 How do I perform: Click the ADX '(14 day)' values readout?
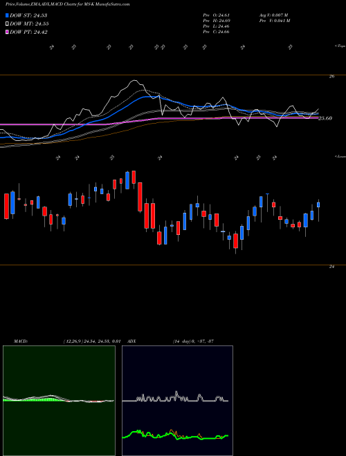tap(193, 341)
